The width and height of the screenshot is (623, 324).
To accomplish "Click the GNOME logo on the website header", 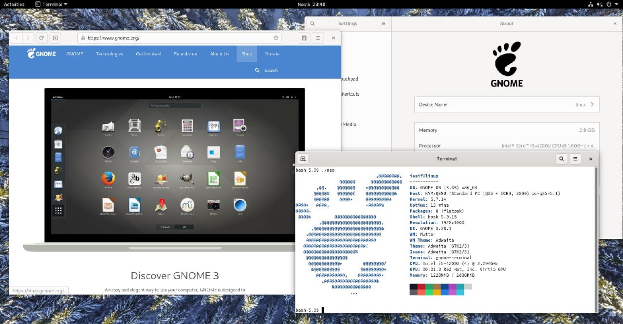I will click(41, 54).
